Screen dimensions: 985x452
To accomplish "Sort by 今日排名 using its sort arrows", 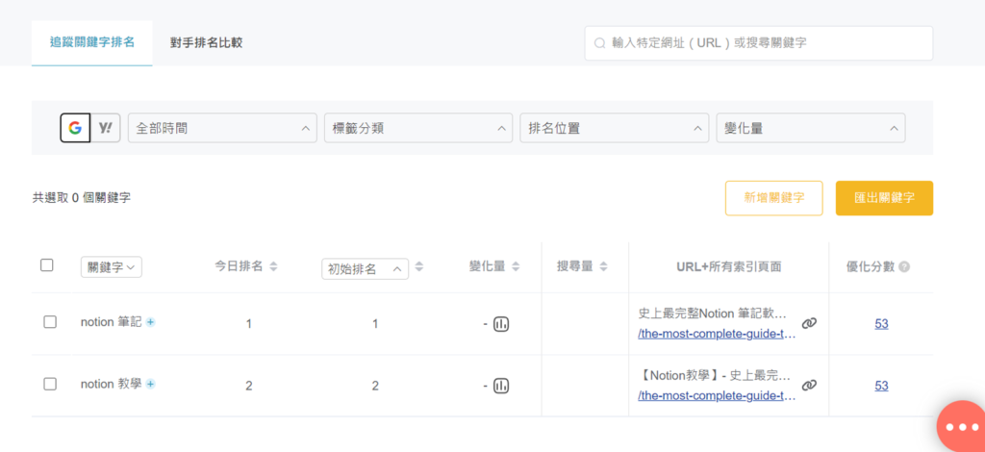I will point(273,266).
